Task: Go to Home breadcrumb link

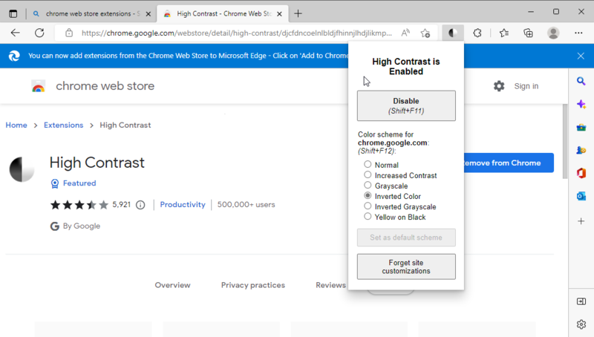Action: coord(16,125)
